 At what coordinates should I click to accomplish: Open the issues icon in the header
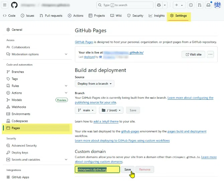click(x=191, y=5)
